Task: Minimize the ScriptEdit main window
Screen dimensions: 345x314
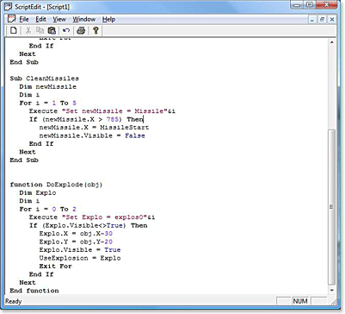Action: 298,5
